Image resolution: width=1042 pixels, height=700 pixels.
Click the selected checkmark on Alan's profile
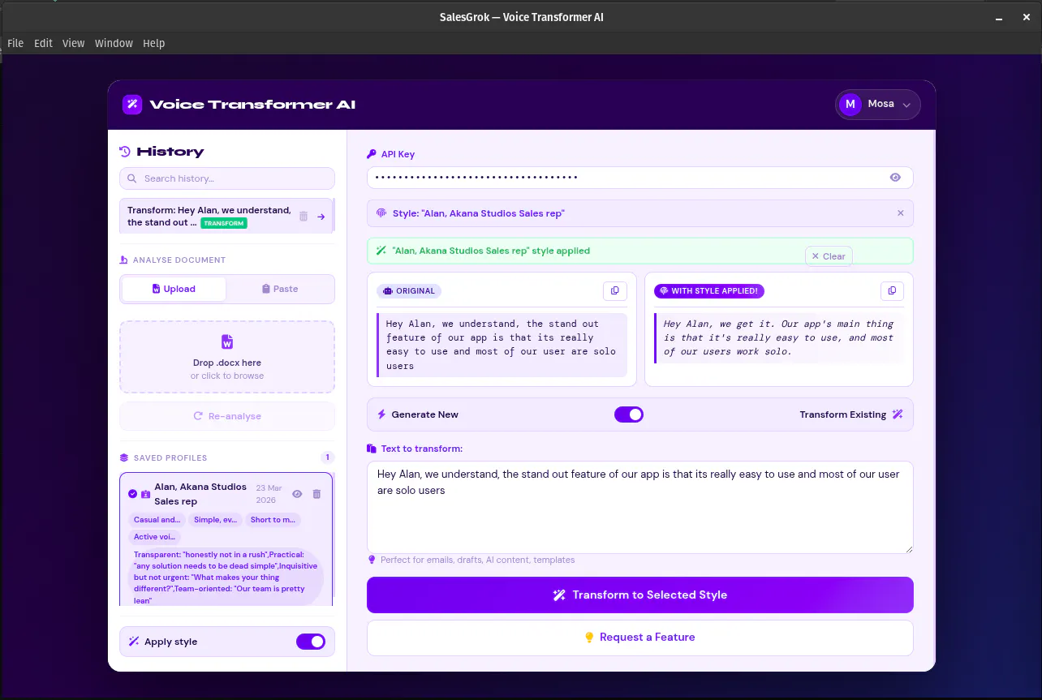click(x=133, y=494)
